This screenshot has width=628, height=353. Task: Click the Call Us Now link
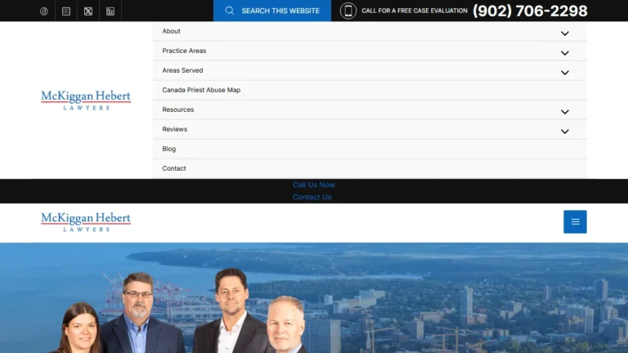point(314,185)
